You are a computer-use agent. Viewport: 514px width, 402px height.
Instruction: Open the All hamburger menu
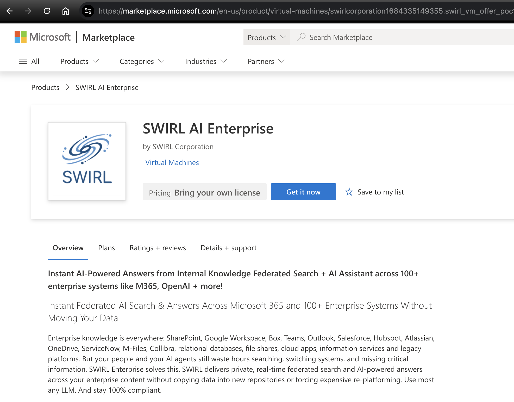[29, 61]
